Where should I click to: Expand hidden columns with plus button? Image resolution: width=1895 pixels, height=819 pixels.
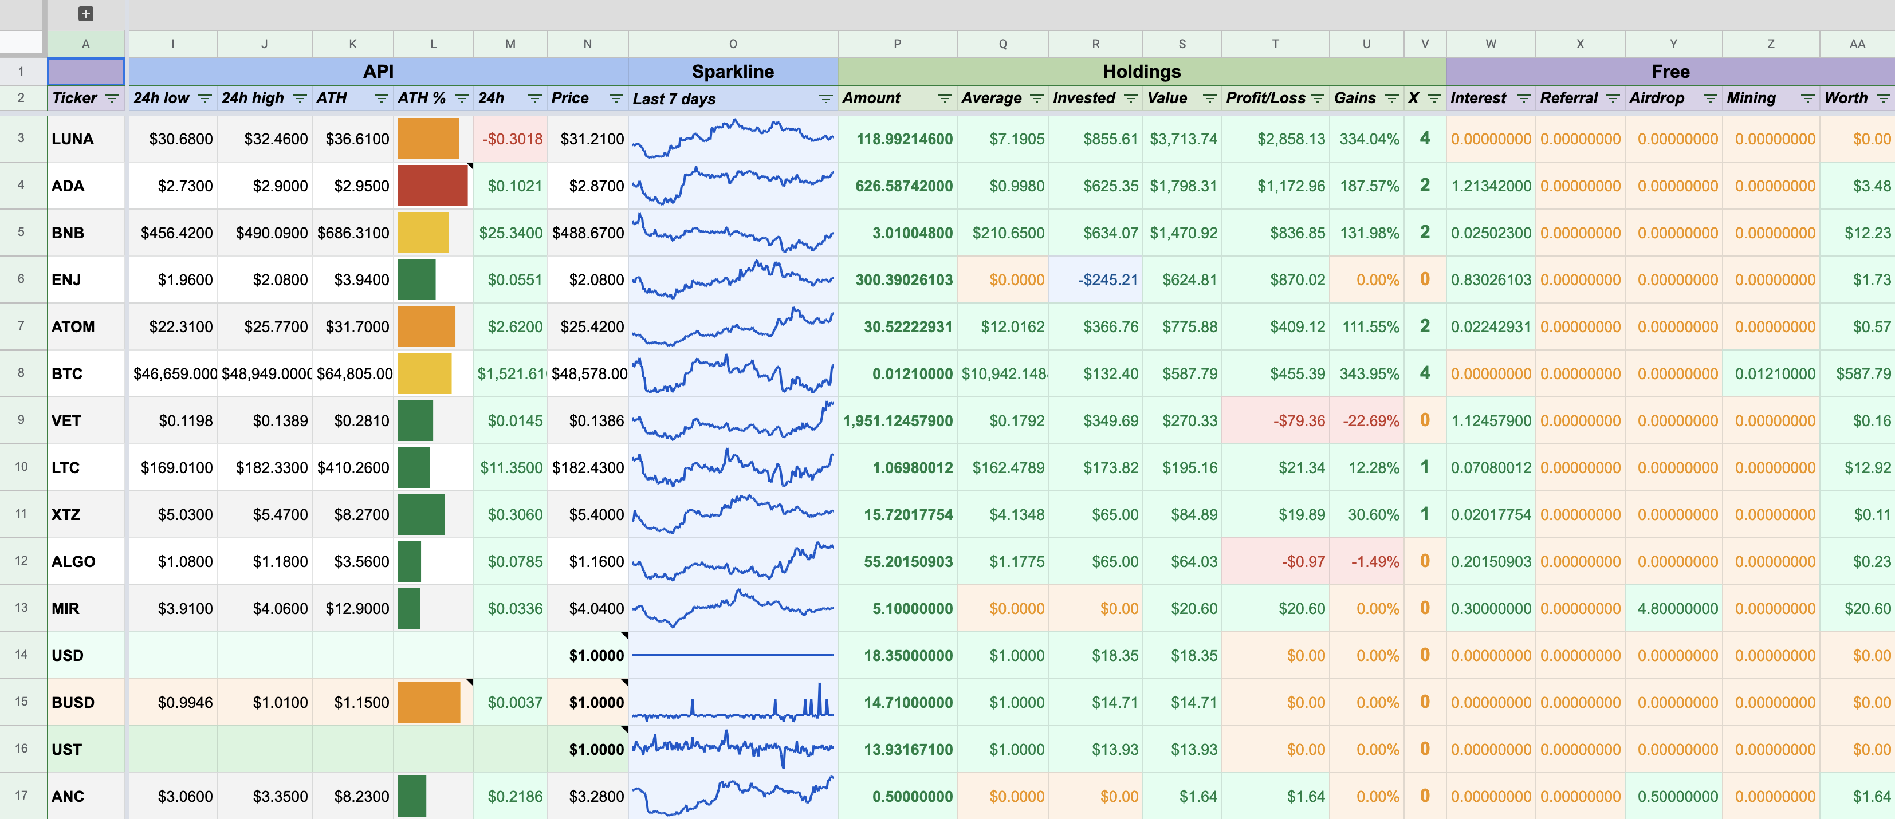pos(85,13)
